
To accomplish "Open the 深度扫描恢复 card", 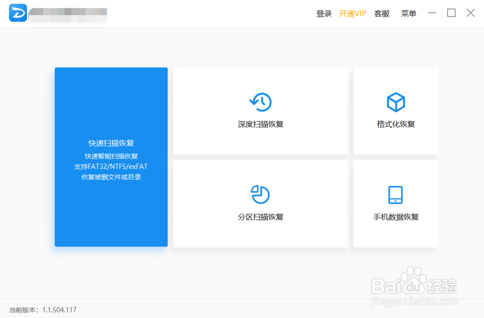I will tap(260, 110).
